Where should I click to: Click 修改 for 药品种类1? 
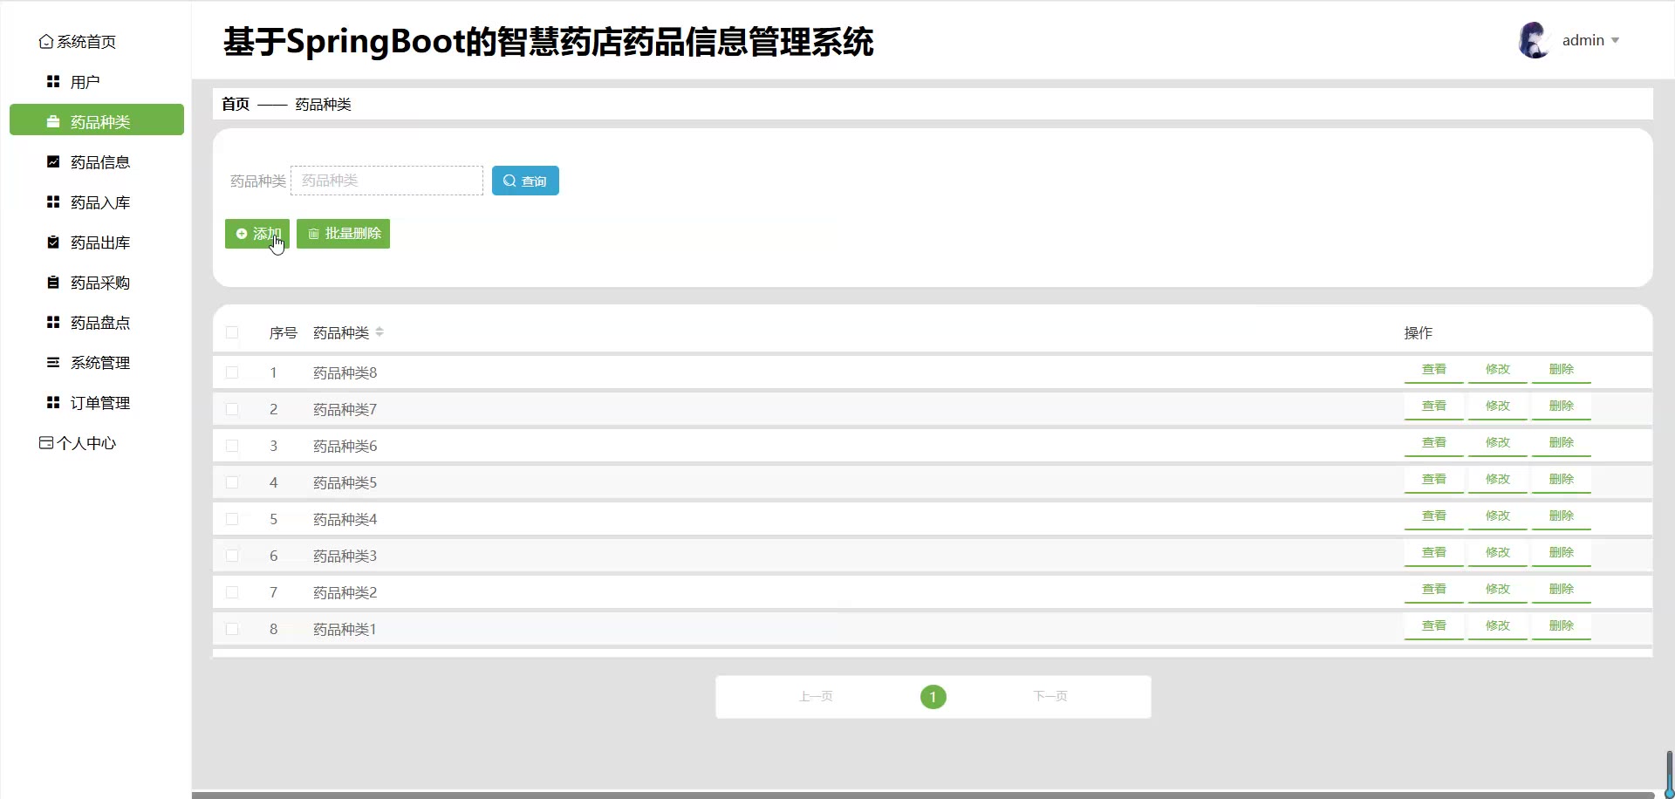(x=1498, y=626)
